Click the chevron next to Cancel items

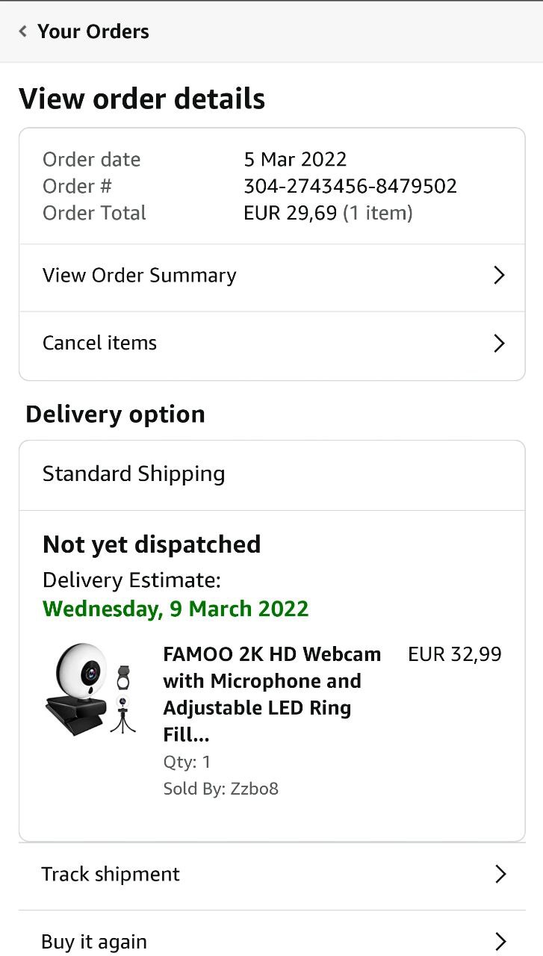pos(500,344)
